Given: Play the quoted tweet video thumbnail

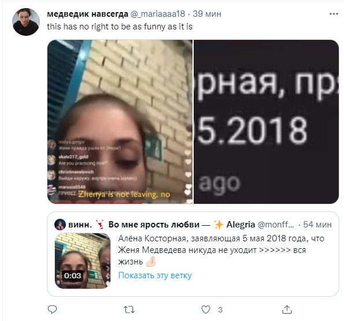Looking at the screenshot, I should [83, 260].
